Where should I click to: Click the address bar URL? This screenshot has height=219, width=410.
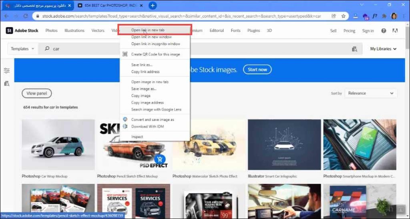tap(181, 16)
